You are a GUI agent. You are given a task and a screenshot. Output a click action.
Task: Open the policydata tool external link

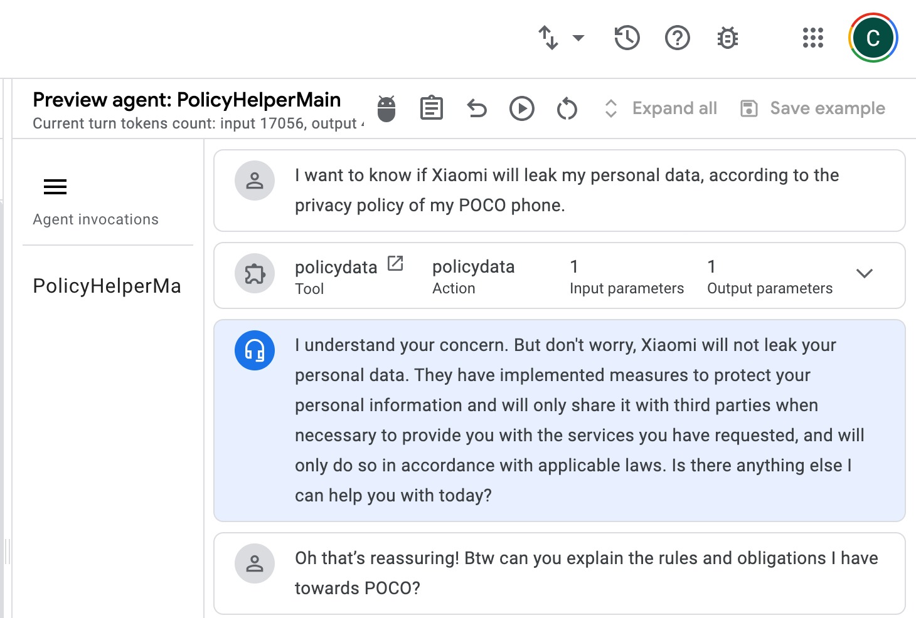click(x=395, y=263)
